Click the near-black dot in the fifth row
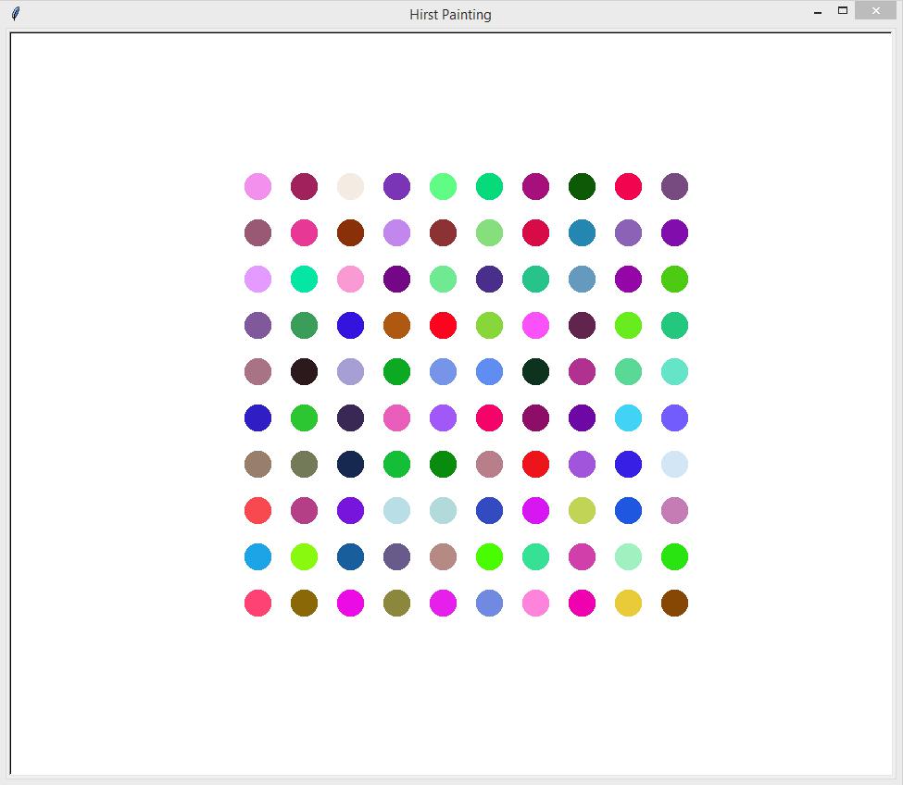Image resolution: width=903 pixels, height=785 pixels. (x=304, y=371)
